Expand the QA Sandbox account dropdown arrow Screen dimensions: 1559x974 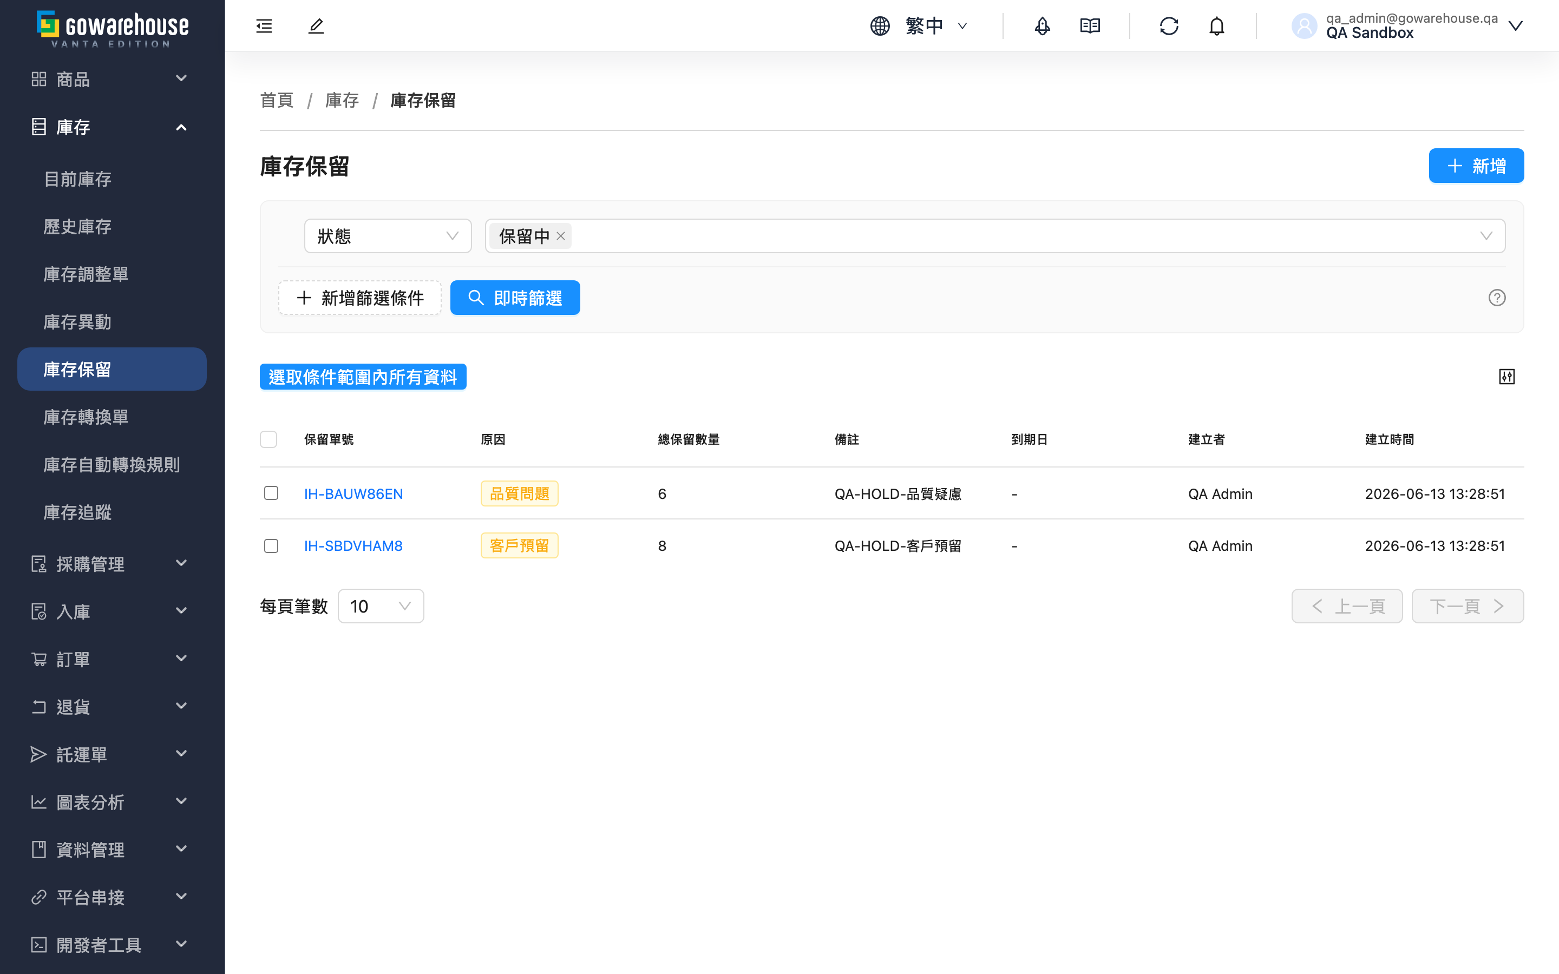tap(1515, 26)
